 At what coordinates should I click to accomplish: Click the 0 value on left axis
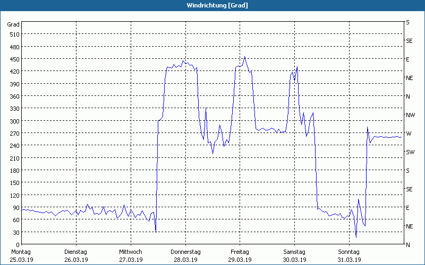17,245
